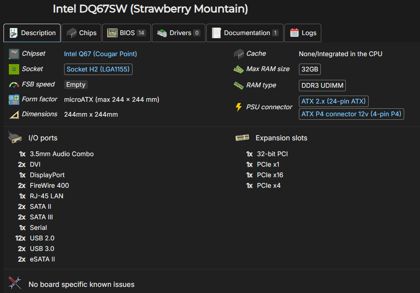
Task: Click the Chips tab chip icon
Action: click(72, 32)
